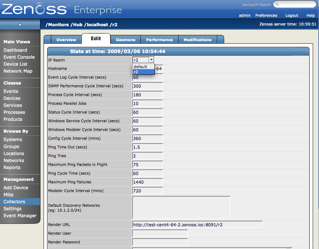Click Ping Cycle Time field
319x249 pixels.
(147, 174)
